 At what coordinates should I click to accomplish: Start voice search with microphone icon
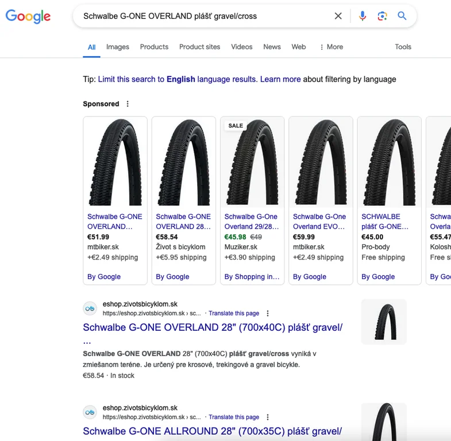[x=362, y=16]
